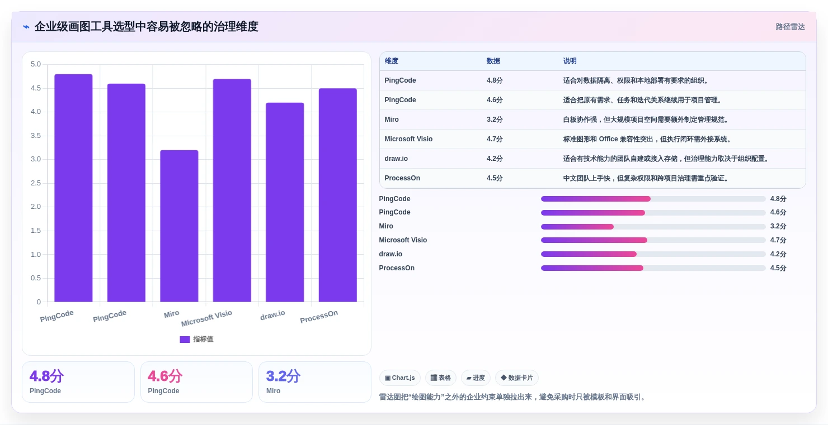
Task: Click the footer note starting 雷达图把
Action: pyautogui.click(x=513, y=397)
